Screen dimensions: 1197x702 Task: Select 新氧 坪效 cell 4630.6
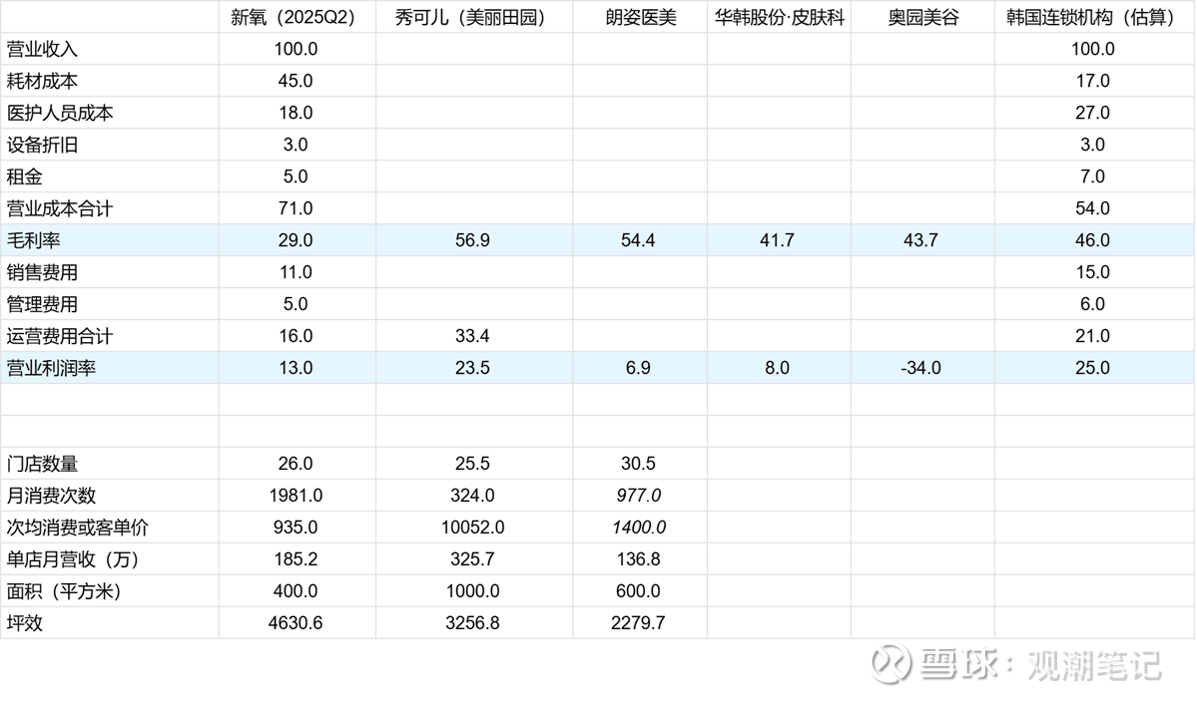tap(296, 623)
